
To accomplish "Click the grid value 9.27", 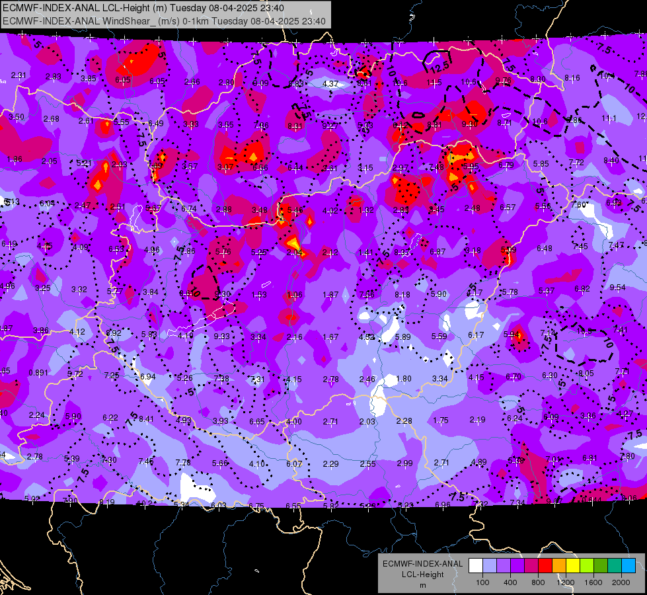I will (x=330, y=126).
